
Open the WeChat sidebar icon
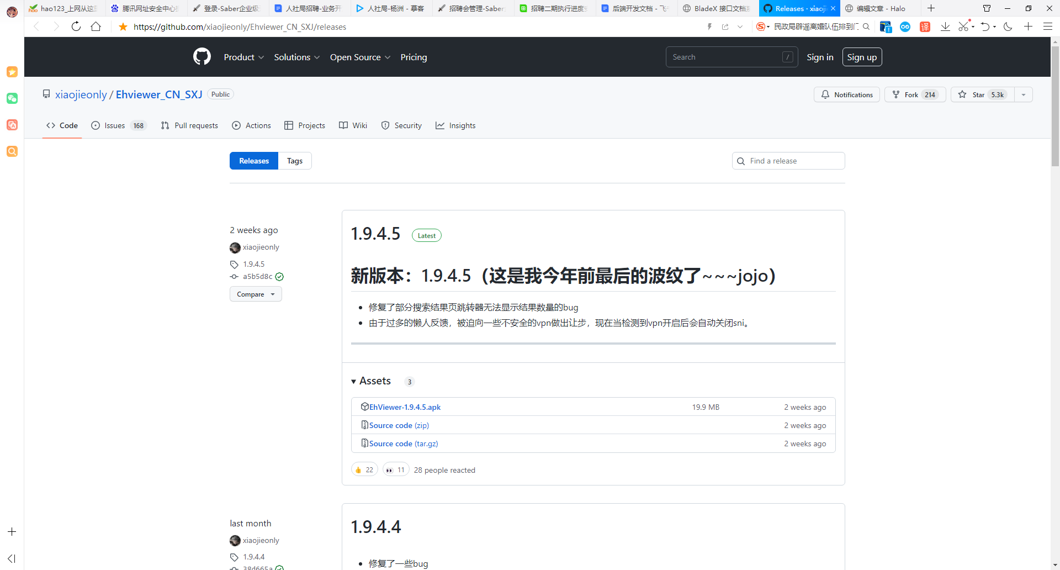(12, 98)
